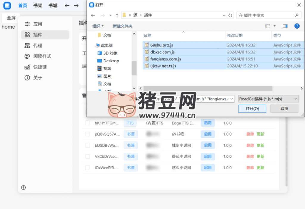Click the file dialog back arrow
The image size is (305, 209).
[93, 15]
